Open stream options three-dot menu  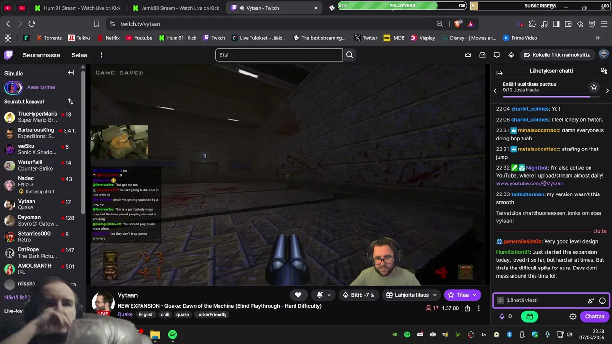pyautogui.click(x=479, y=308)
